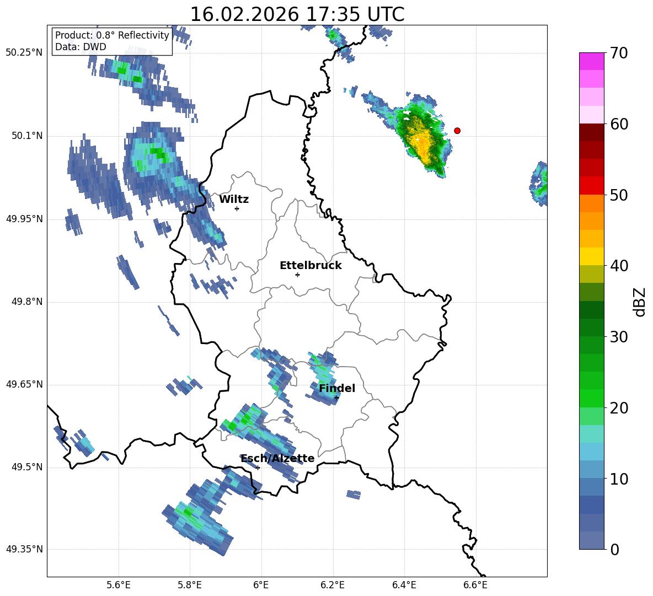Screen dimensions: 653x596
Task: Click the bright red colorbar segment above 50
Action: (x=591, y=186)
